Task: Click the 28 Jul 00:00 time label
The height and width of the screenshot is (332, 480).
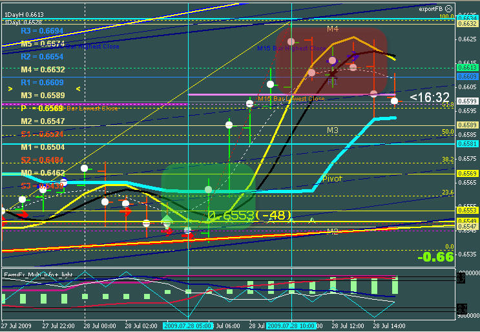Action: 99,326
